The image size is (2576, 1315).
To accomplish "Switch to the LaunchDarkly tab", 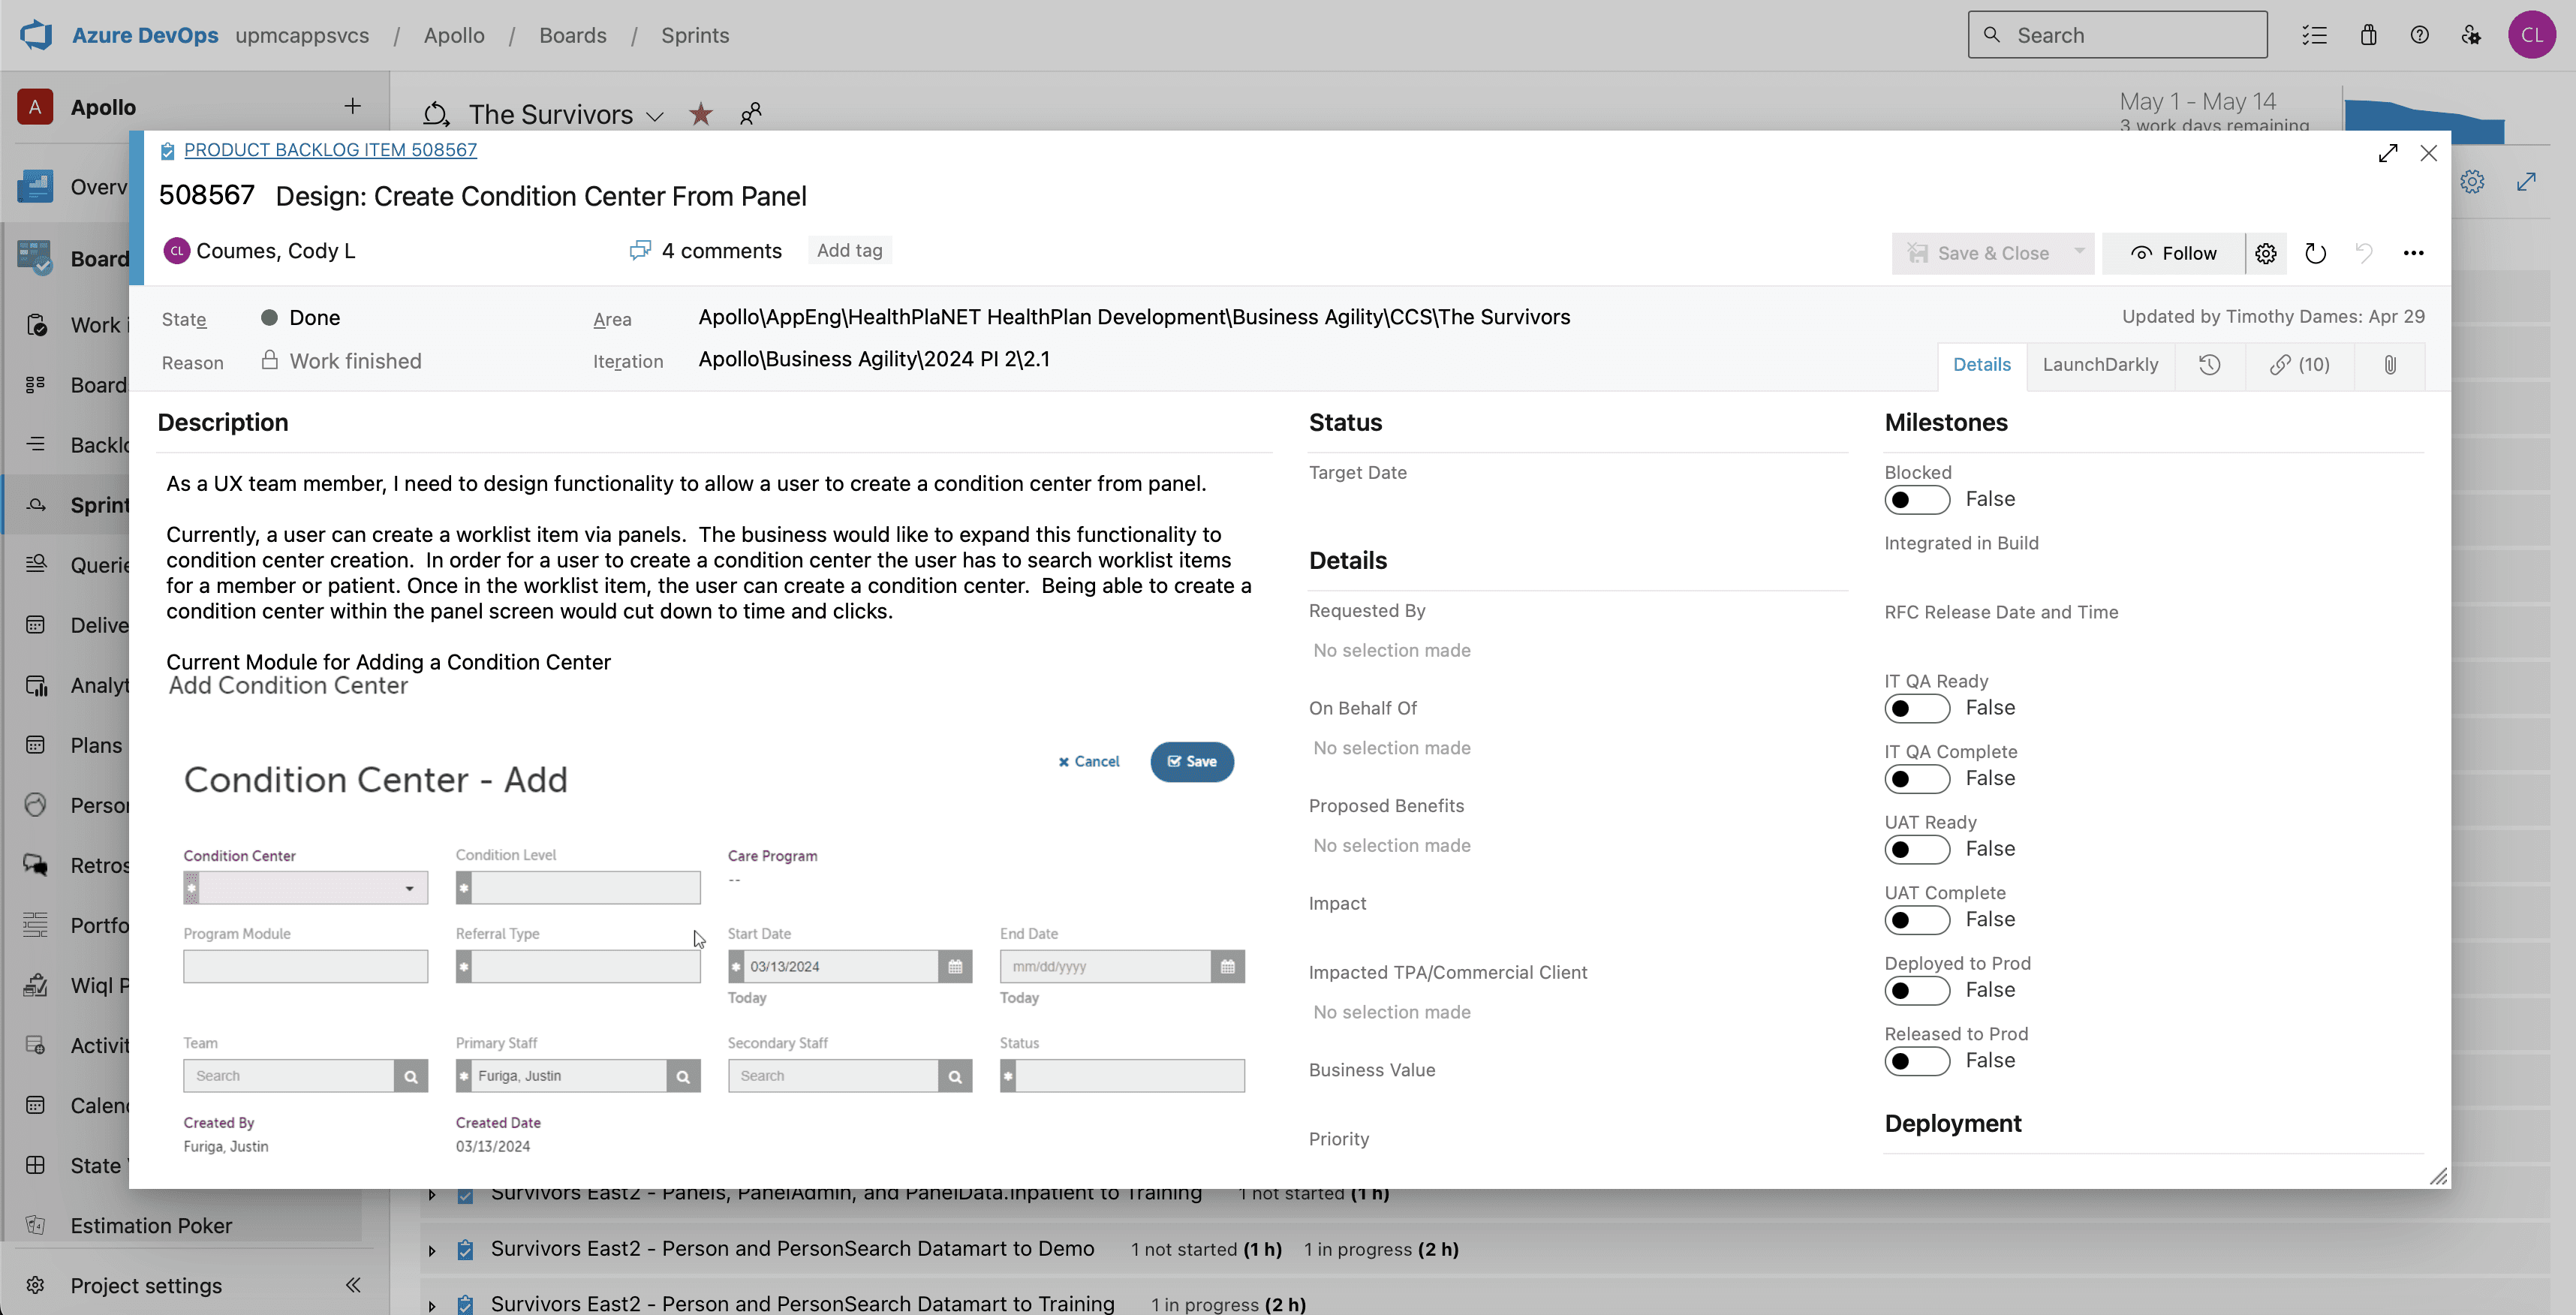I will click(x=2100, y=365).
